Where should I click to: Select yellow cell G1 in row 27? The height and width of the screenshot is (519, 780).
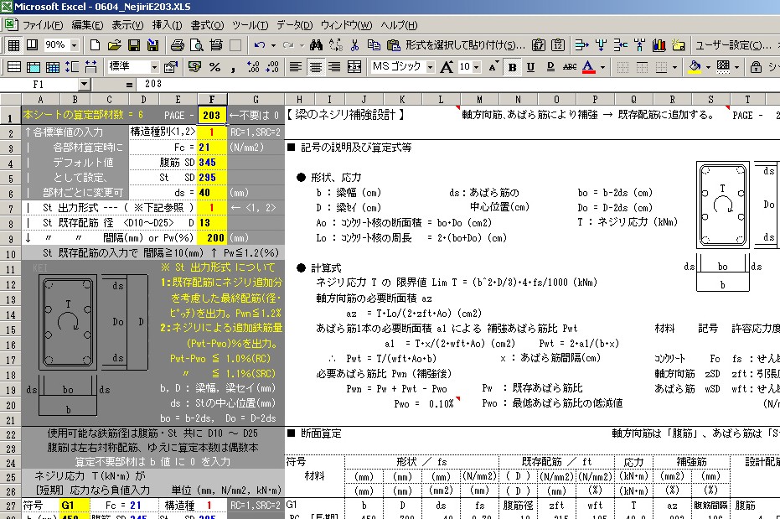[75, 505]
